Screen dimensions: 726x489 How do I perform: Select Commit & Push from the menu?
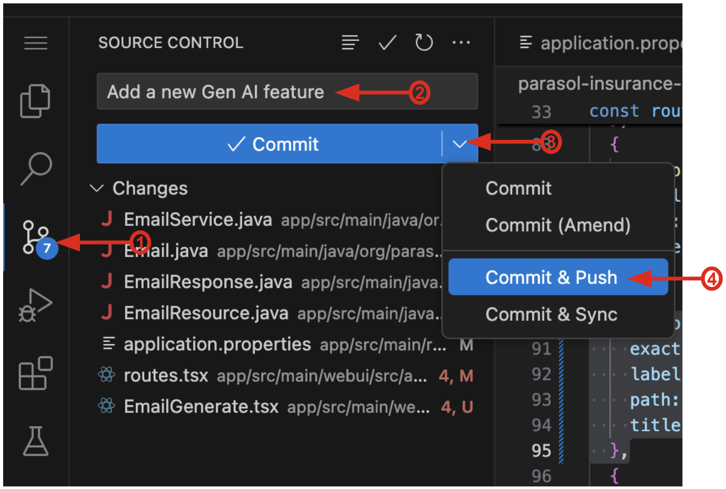coord(551,277)
